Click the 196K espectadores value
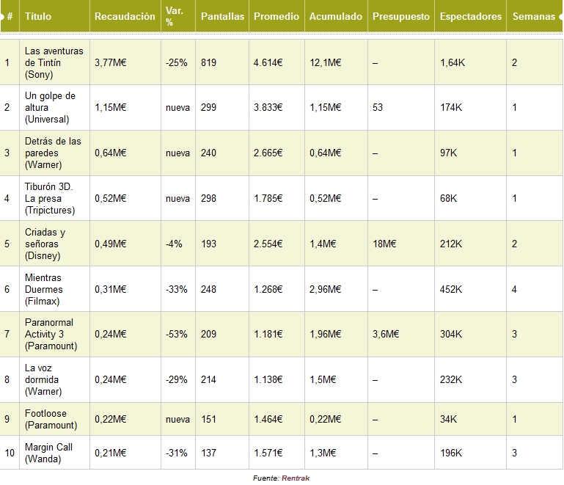Viewport: 564px width, 485px height. pos(451,453)
